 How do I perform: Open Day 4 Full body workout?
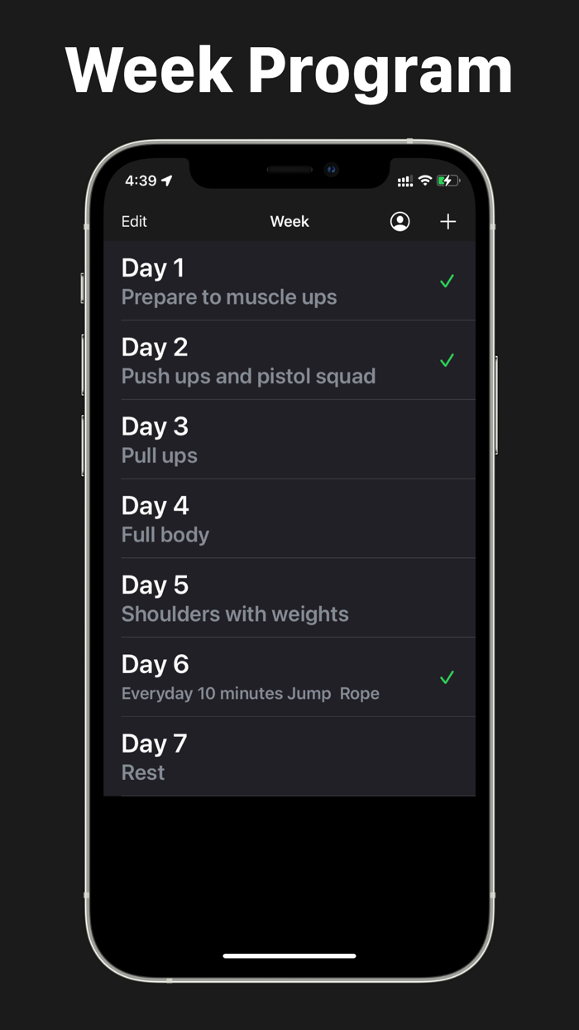pyautogui.click(x=248, y=518)
